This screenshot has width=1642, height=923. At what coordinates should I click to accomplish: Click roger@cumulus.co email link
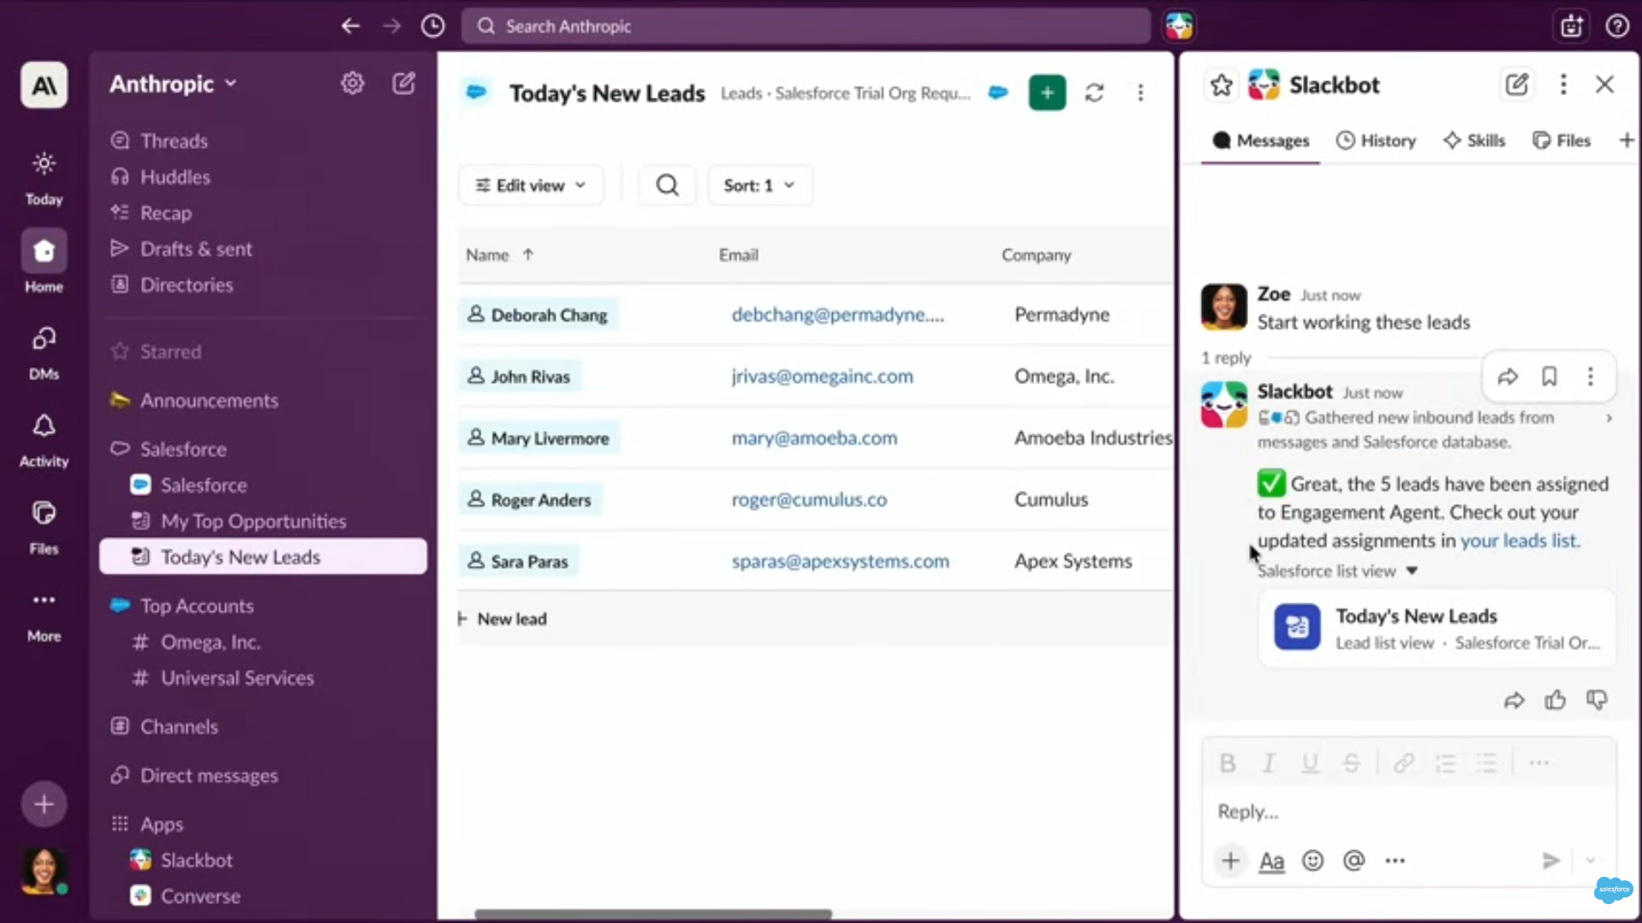(x=809, y=499)
